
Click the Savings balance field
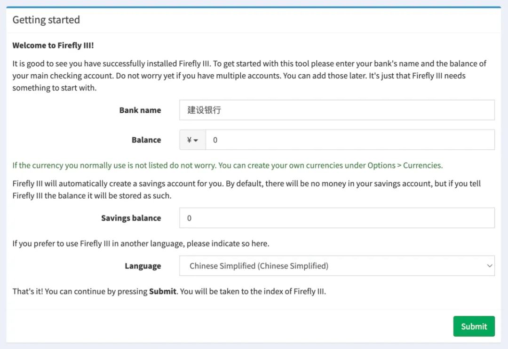point(337,217)
